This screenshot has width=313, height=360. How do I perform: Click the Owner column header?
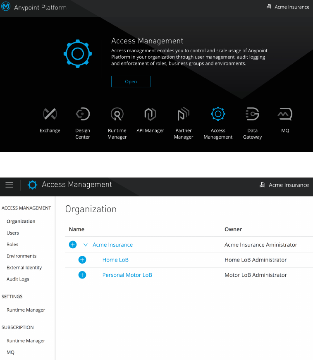point(233,229)
